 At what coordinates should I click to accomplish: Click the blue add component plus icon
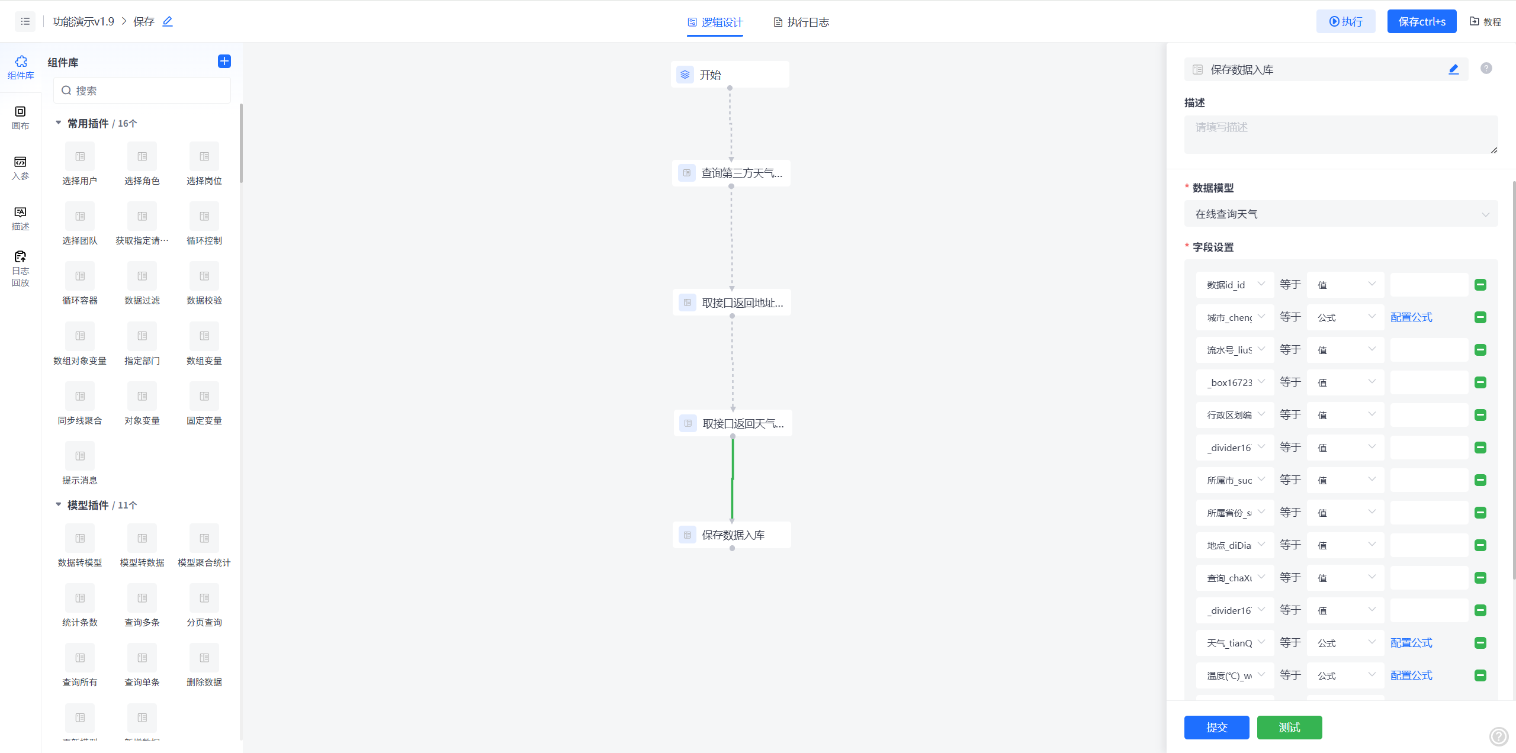tap(224, 62)
